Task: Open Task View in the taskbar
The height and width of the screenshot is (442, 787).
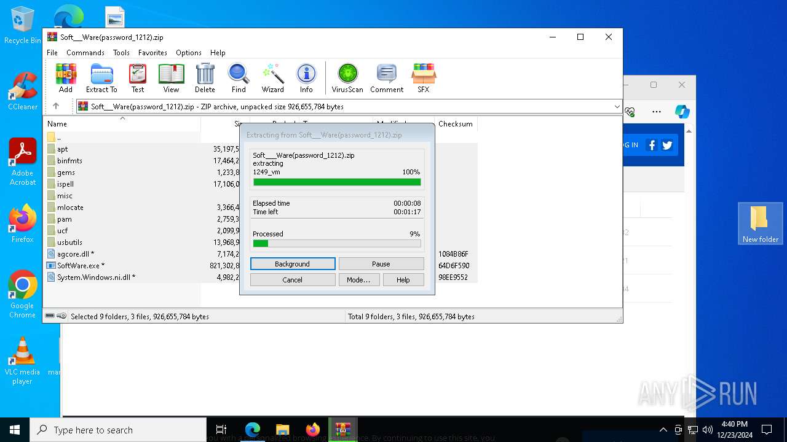Action: click(x=222, y=430)
